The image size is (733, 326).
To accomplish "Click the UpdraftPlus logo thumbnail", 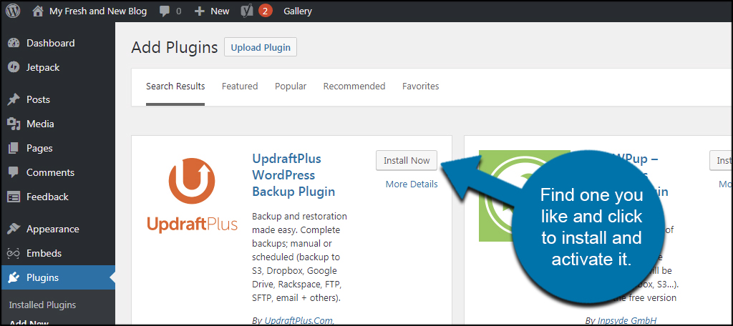I will pos(193,195).
